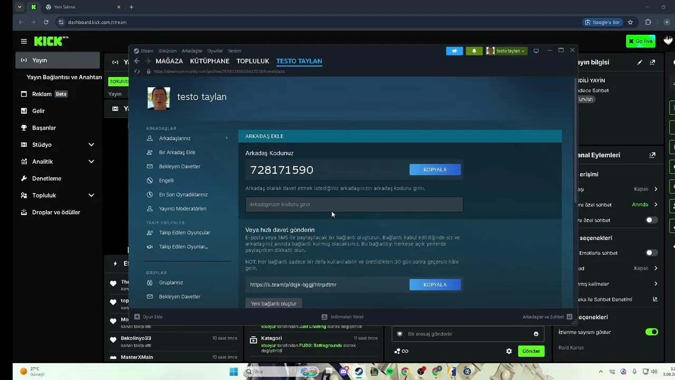This screenshot has width=675, height=380.
Task: Click the Kick logo
Action: [x=51, y=41]
